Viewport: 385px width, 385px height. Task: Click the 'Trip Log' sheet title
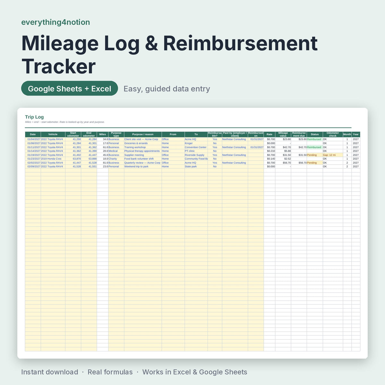(34, 117)
